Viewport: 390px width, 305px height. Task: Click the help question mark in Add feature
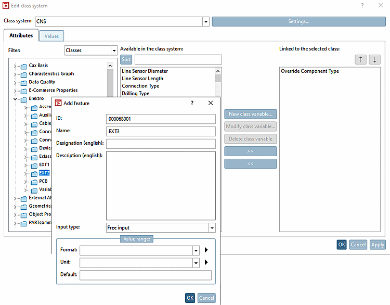(x=192, y=103)
